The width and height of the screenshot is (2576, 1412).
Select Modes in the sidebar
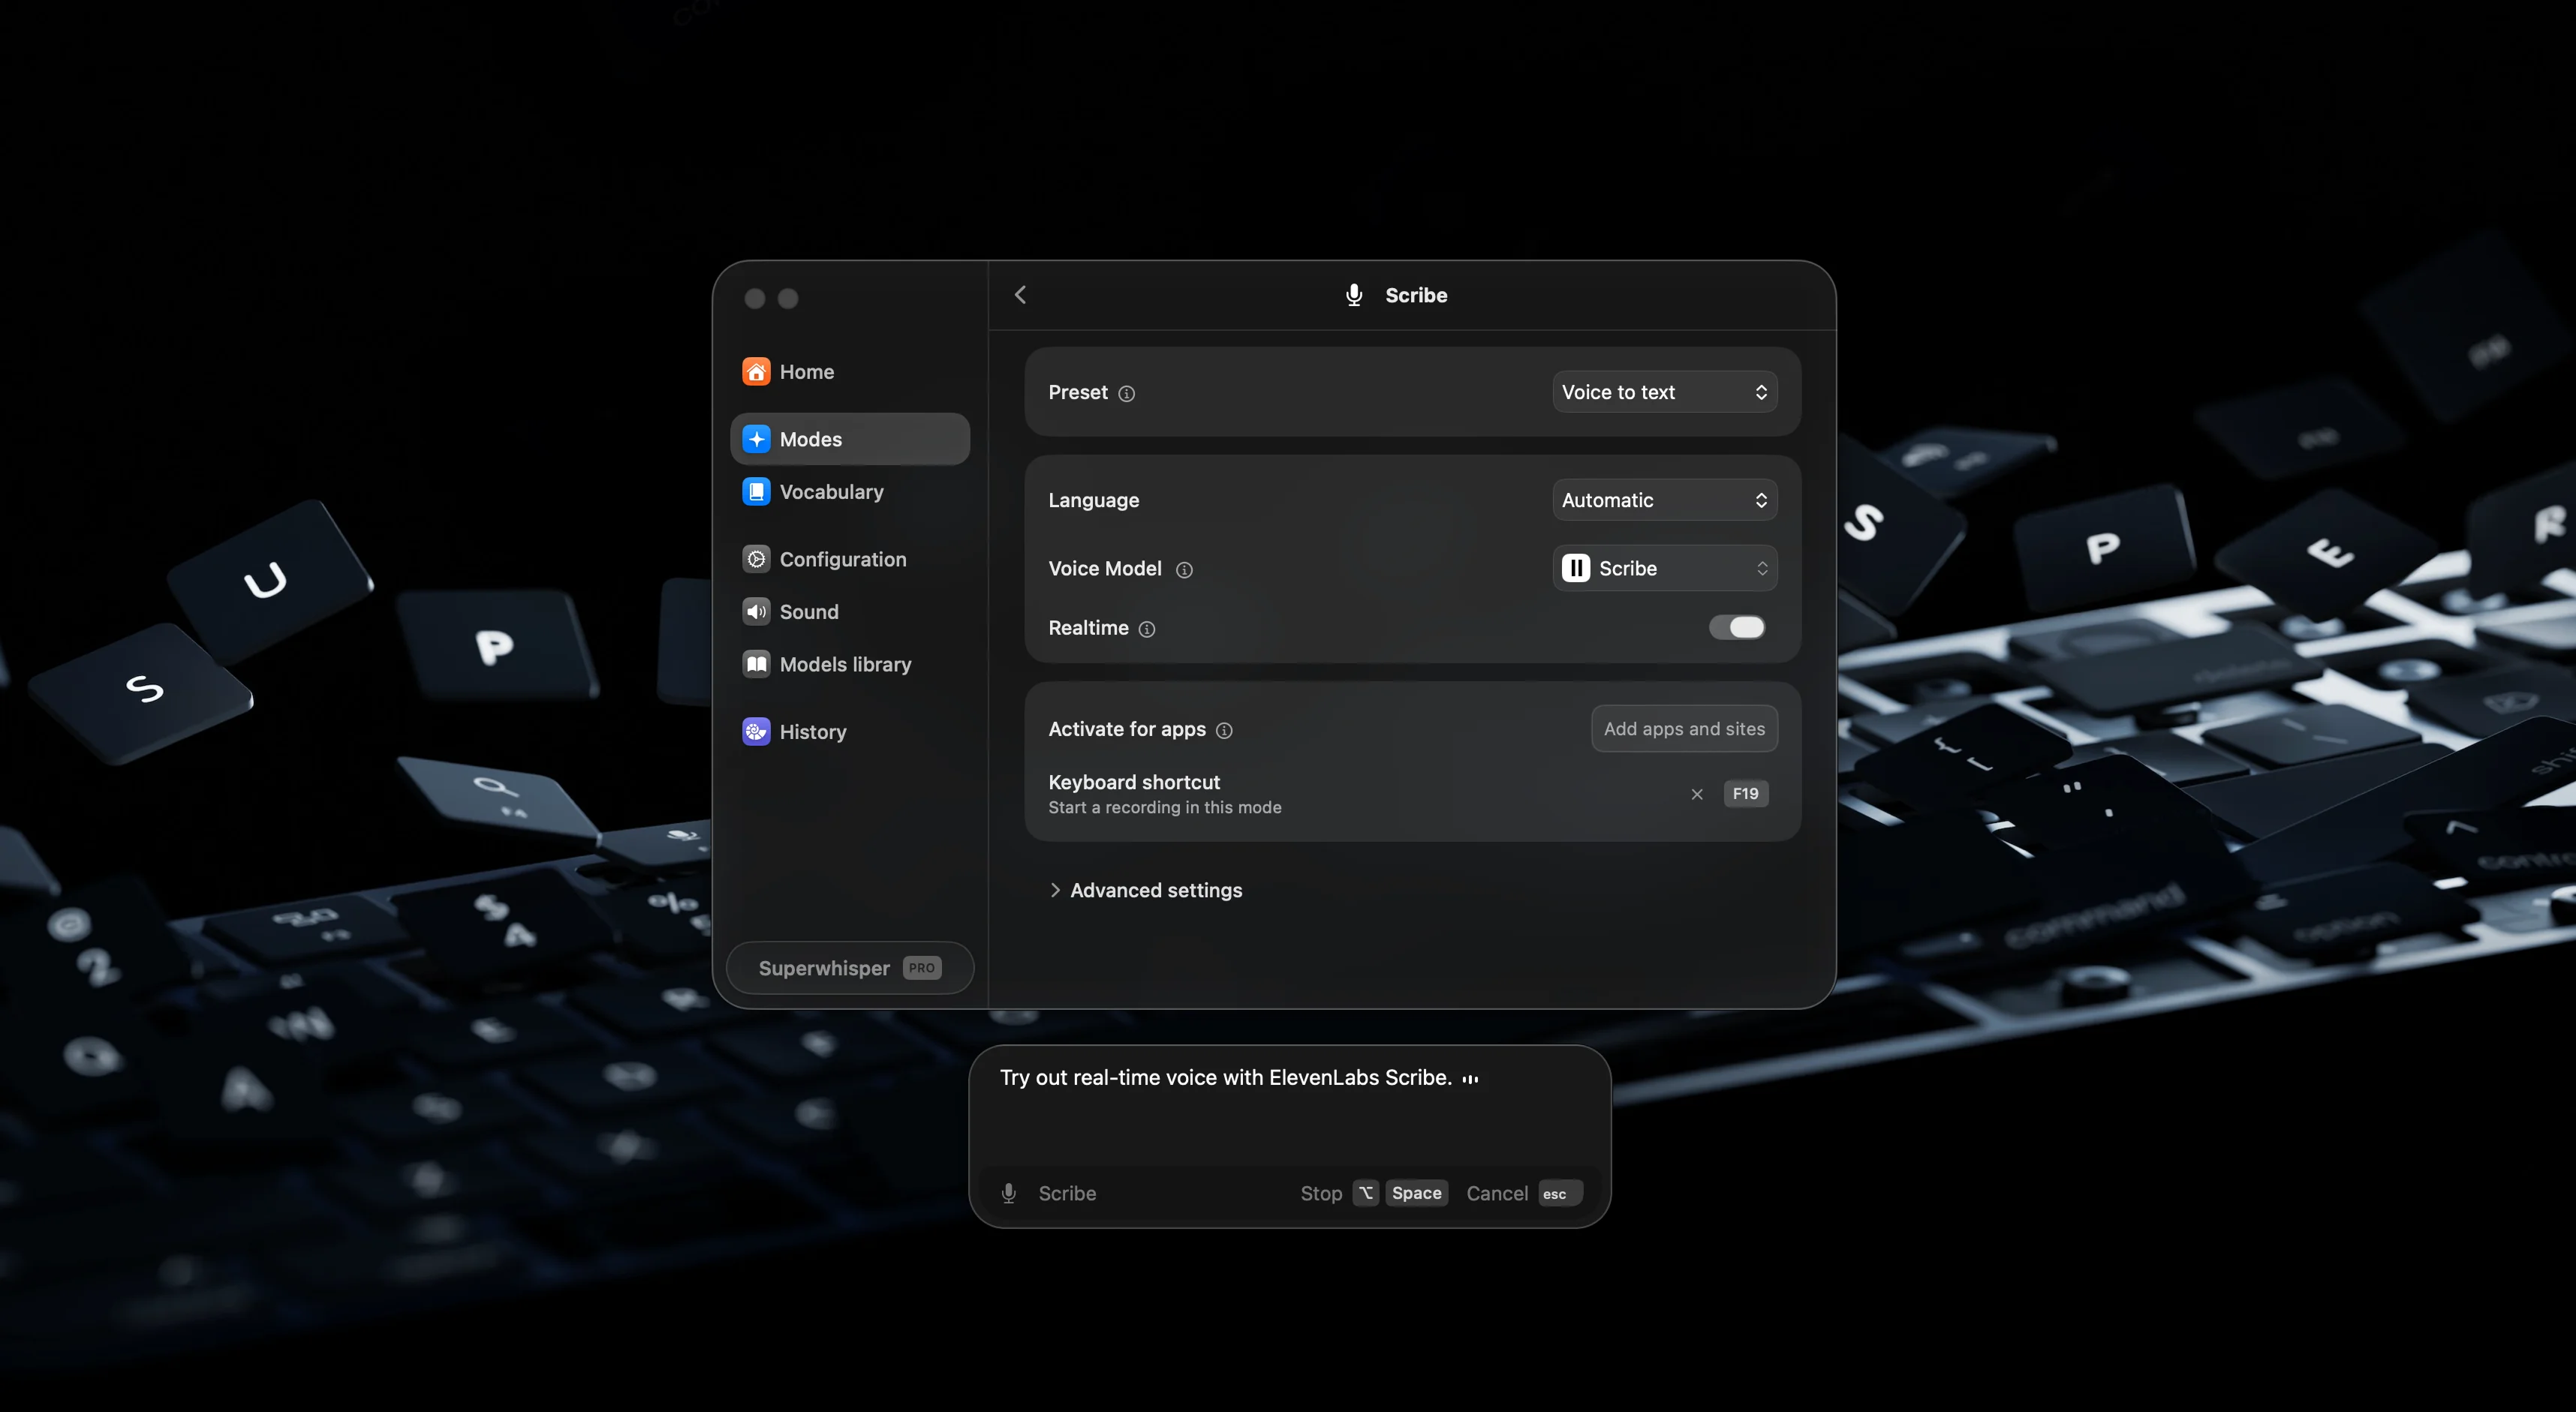[850, 439]
